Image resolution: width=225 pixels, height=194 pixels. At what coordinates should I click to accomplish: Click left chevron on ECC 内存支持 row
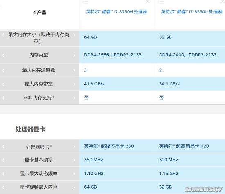[x=3, y=98]
